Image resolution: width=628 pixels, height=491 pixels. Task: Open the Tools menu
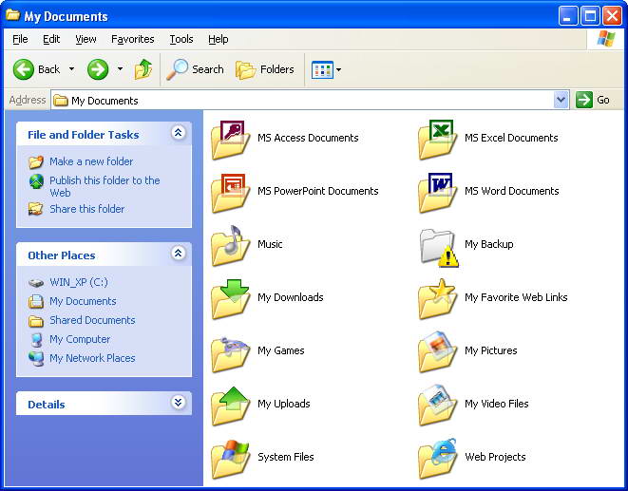(x=181, y=39)
